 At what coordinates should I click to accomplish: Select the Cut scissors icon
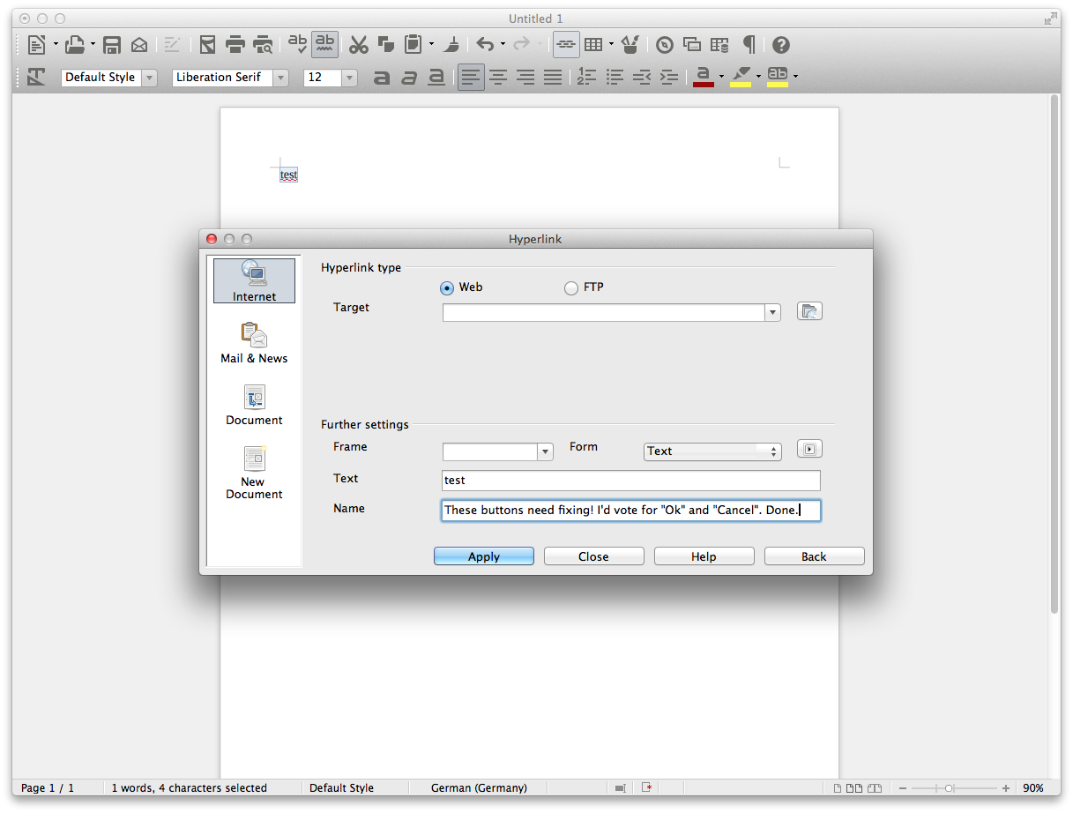[x=358, y=45]
